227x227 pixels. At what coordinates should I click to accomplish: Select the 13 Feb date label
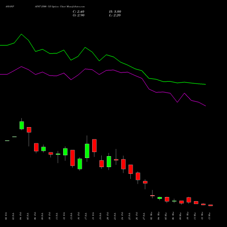tap(71, 216)
